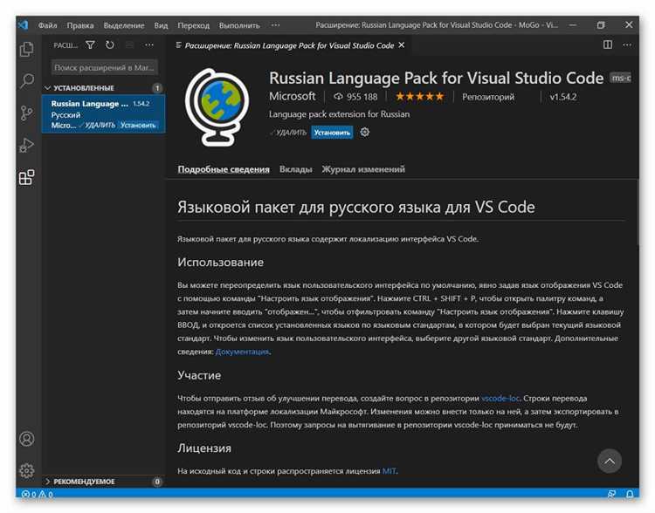Open the Документация link
Viewport: 655px width, 513px height.
(242, 352)
